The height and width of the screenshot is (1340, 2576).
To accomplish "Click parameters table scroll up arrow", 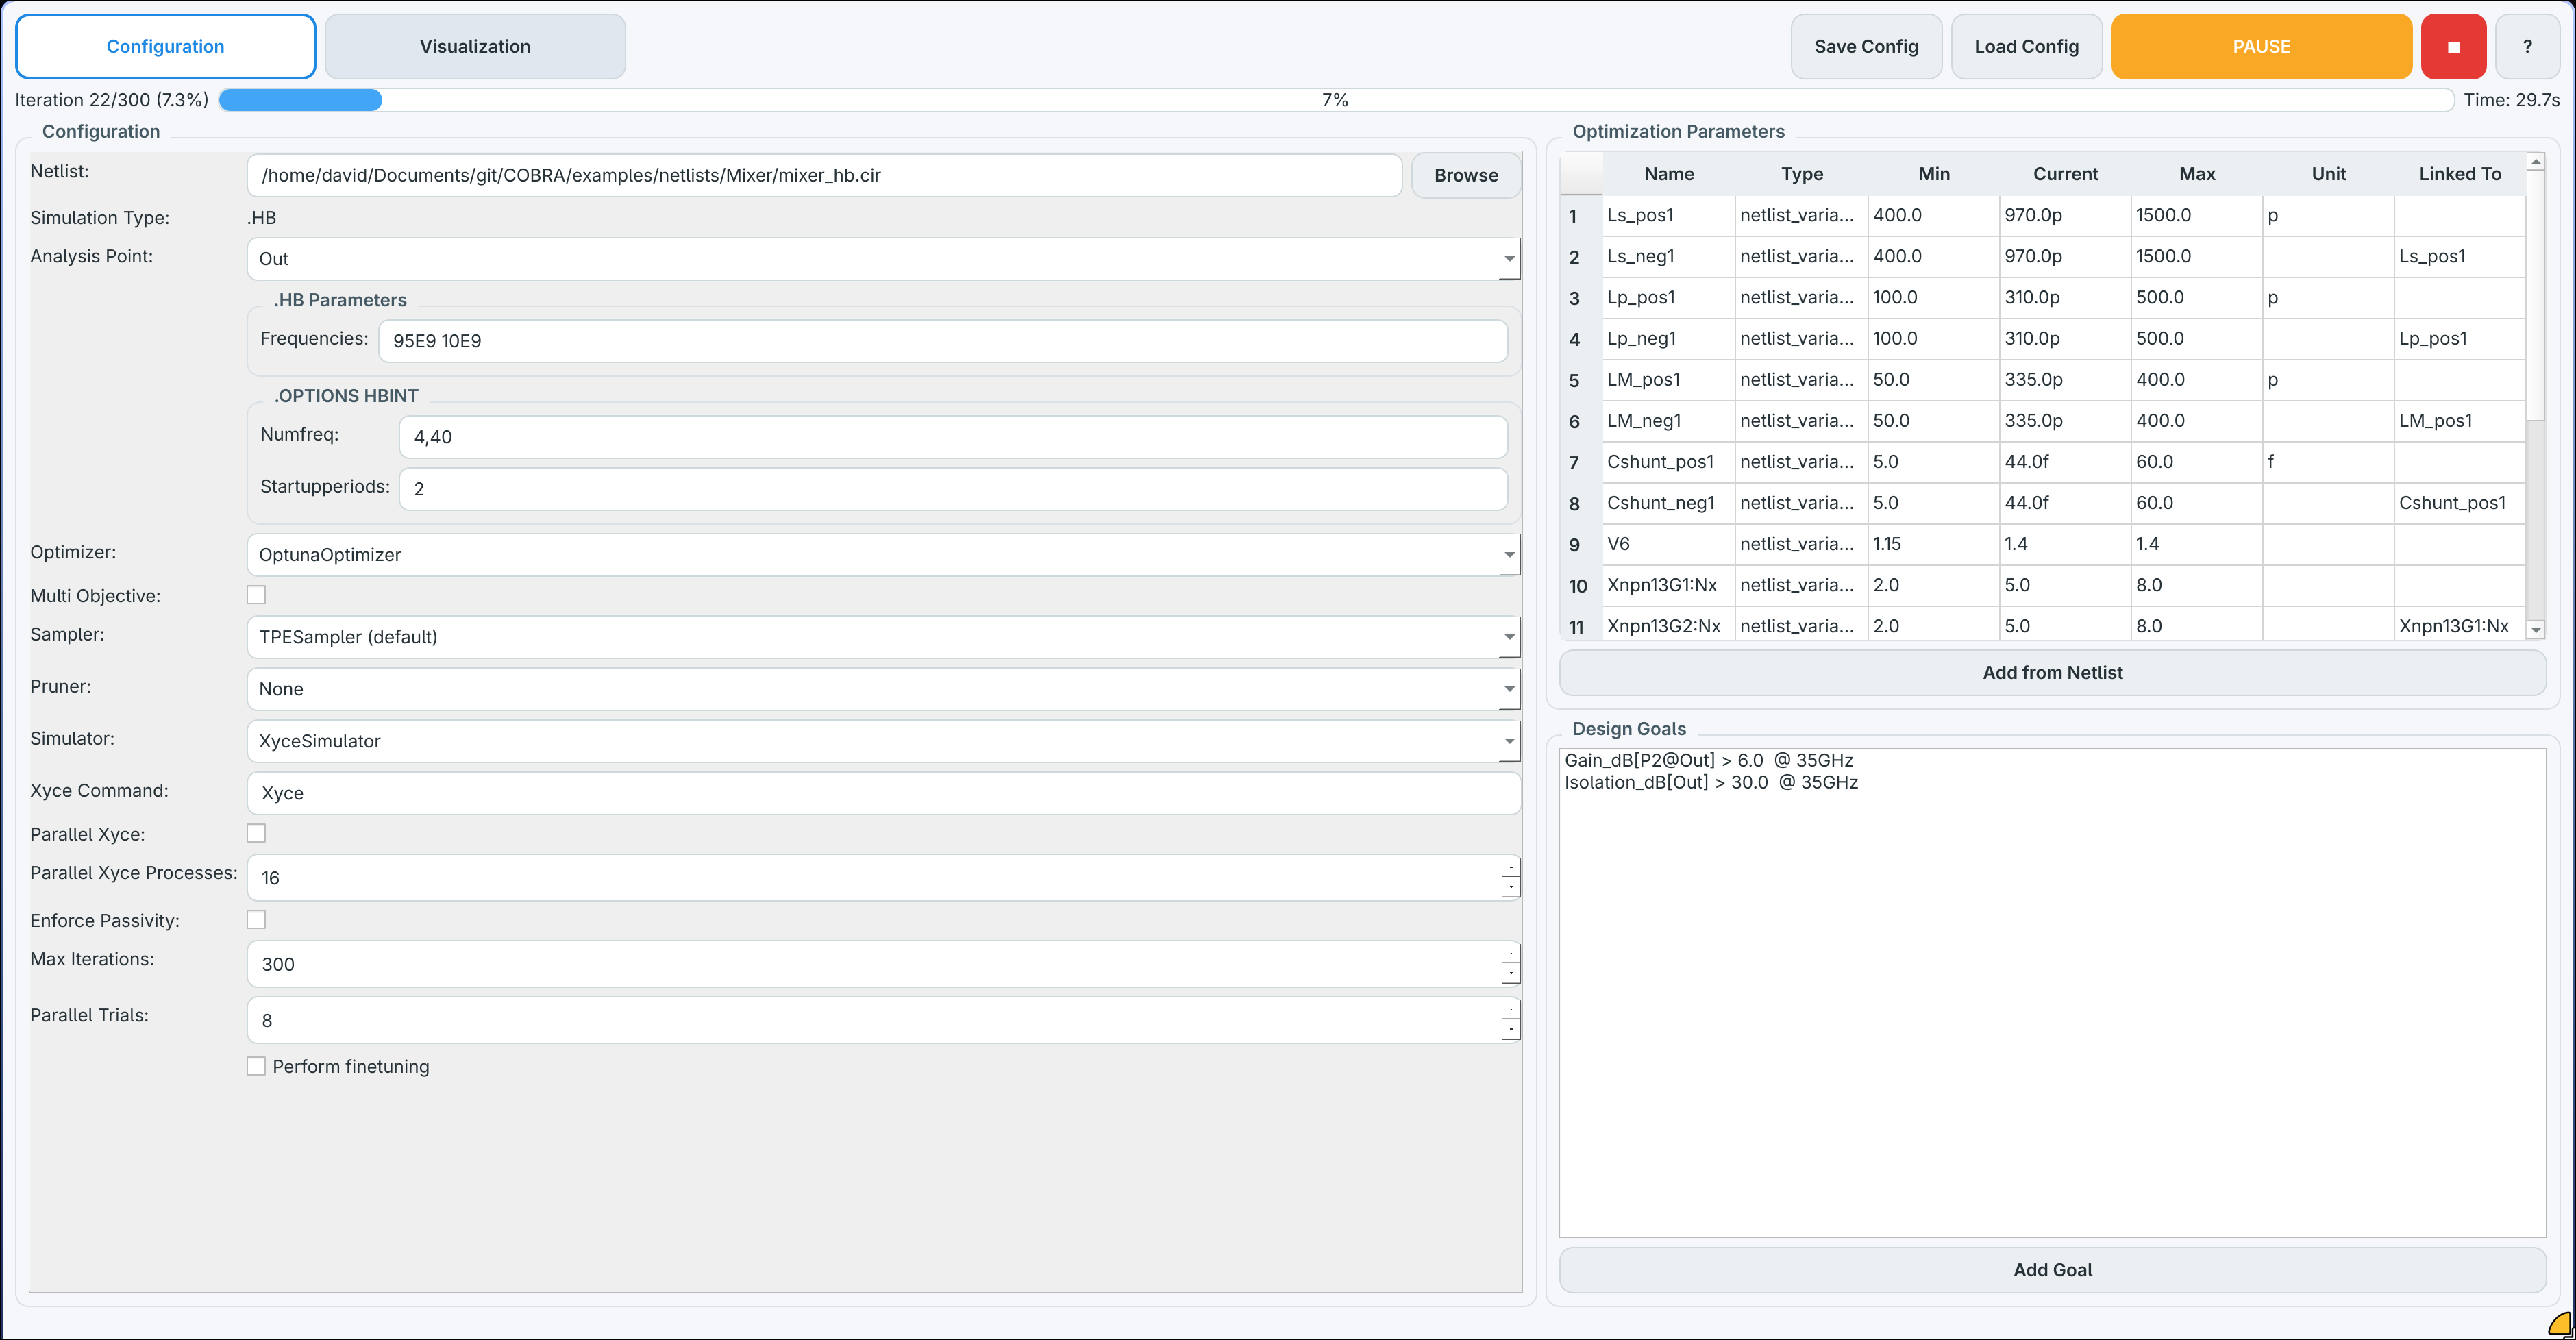I will tap(2535, 162).
